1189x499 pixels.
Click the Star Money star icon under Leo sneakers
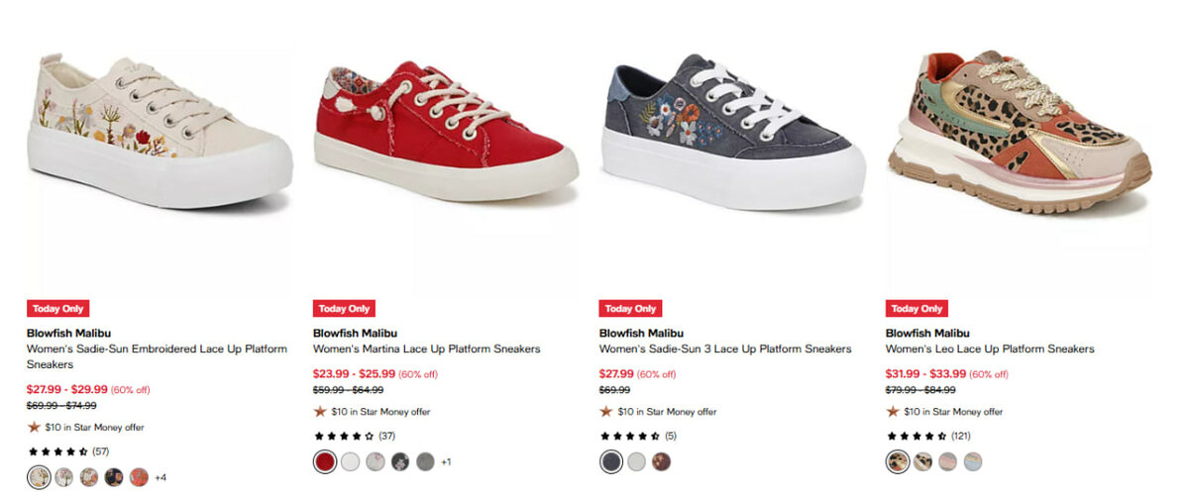(x=893, y=411)
